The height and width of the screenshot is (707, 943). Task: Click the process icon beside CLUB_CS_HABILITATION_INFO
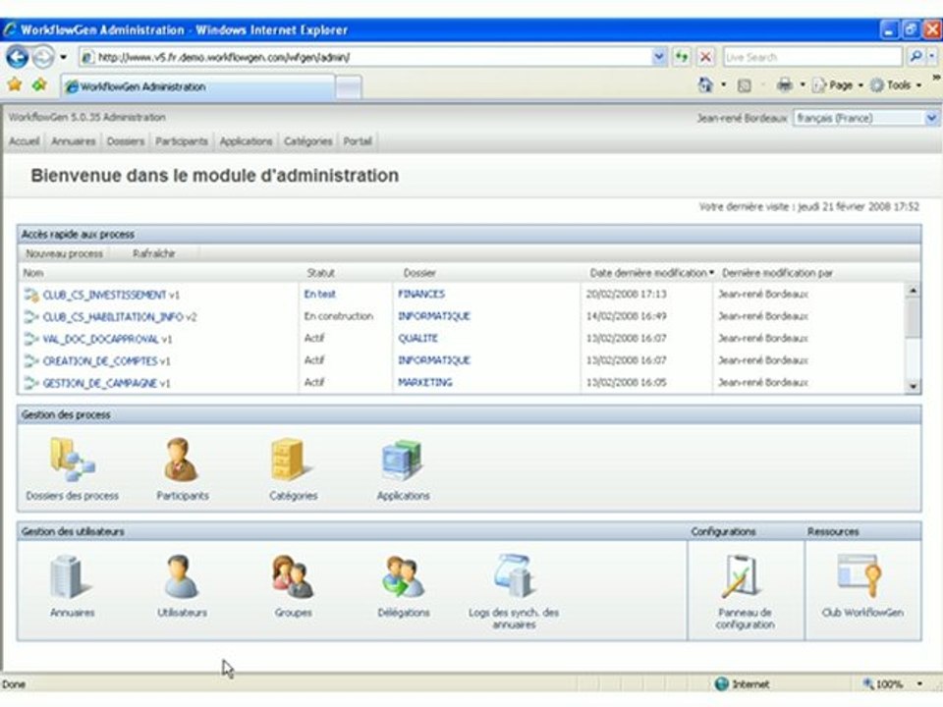[31, 317]
